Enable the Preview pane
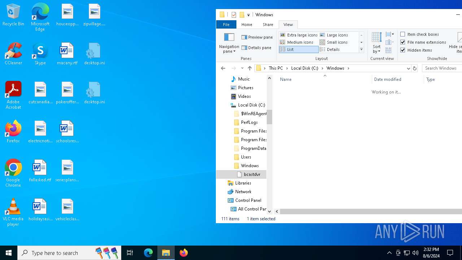This screenshot has width=462, height=260. [257, 37]
